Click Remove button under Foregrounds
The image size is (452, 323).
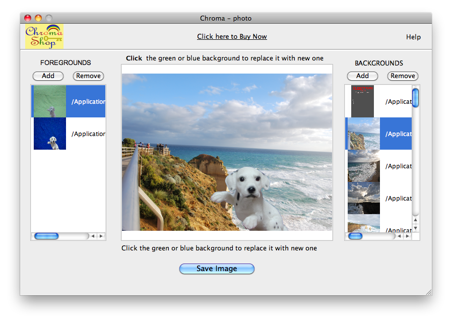pos(88,76)
